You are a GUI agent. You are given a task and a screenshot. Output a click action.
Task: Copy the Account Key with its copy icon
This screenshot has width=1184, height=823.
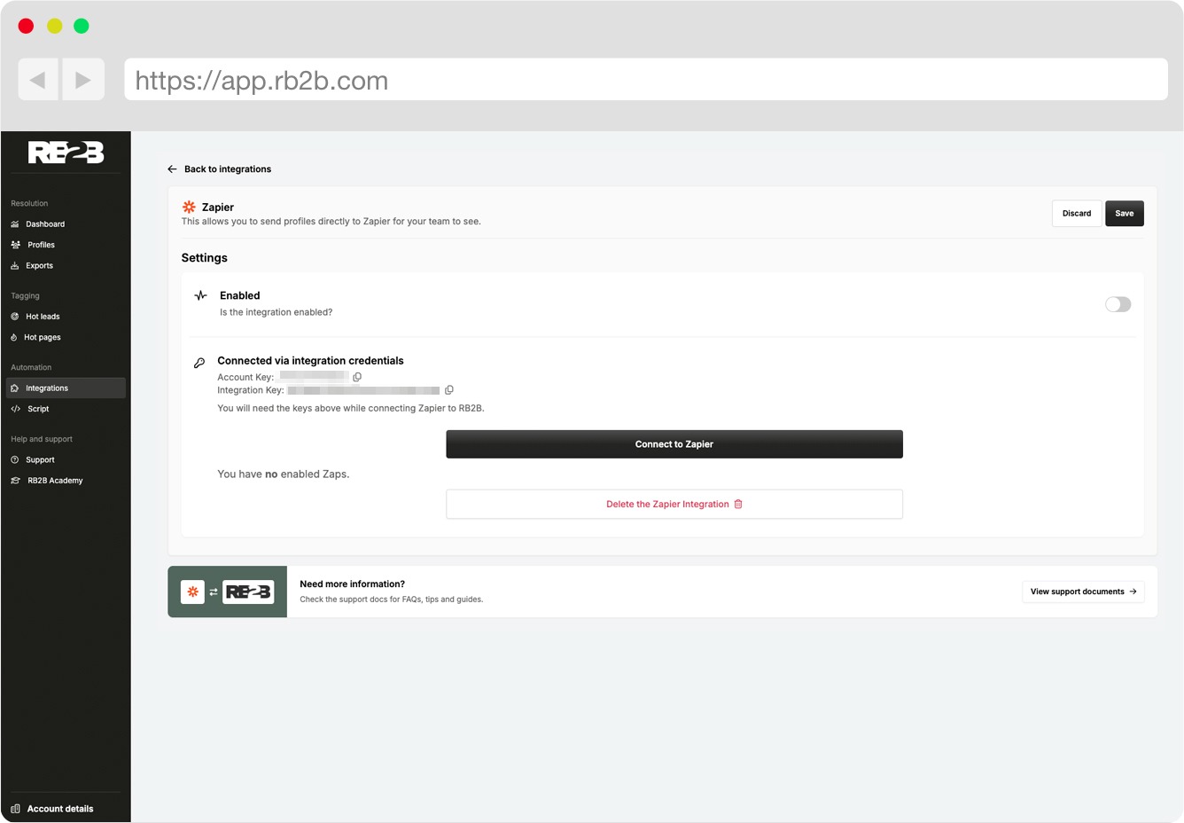[357, 377]
